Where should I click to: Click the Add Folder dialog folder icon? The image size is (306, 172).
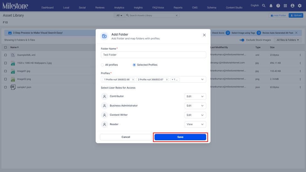(x=105, y=36)
